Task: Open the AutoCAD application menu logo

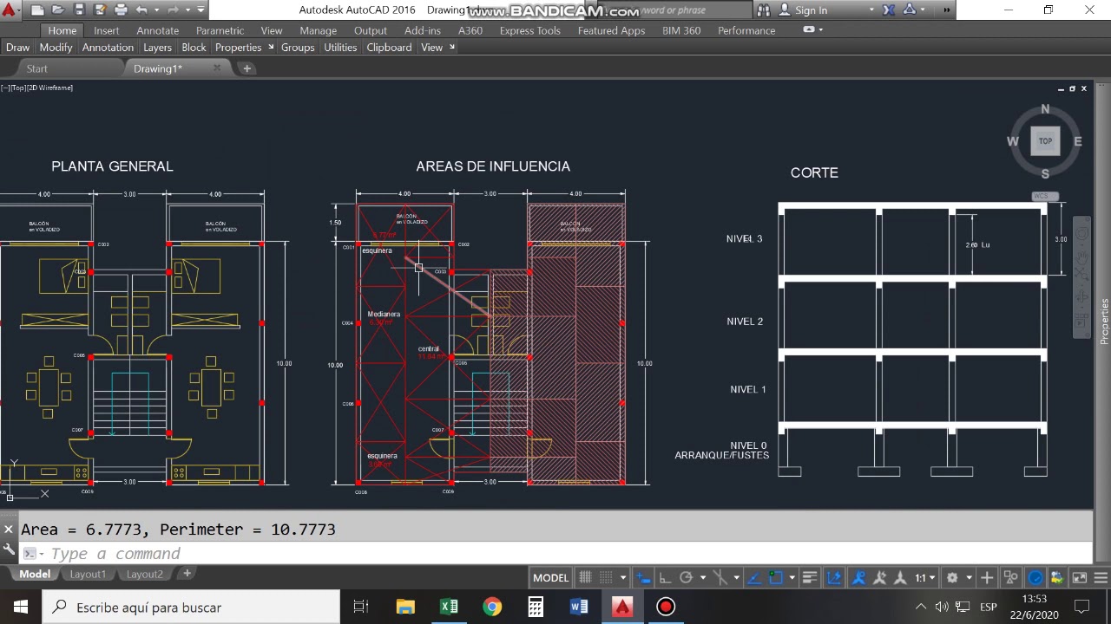Action: click(10, 10)
